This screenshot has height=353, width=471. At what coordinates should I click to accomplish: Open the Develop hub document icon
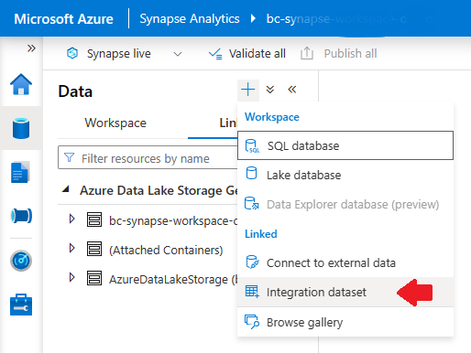point(20,172)
